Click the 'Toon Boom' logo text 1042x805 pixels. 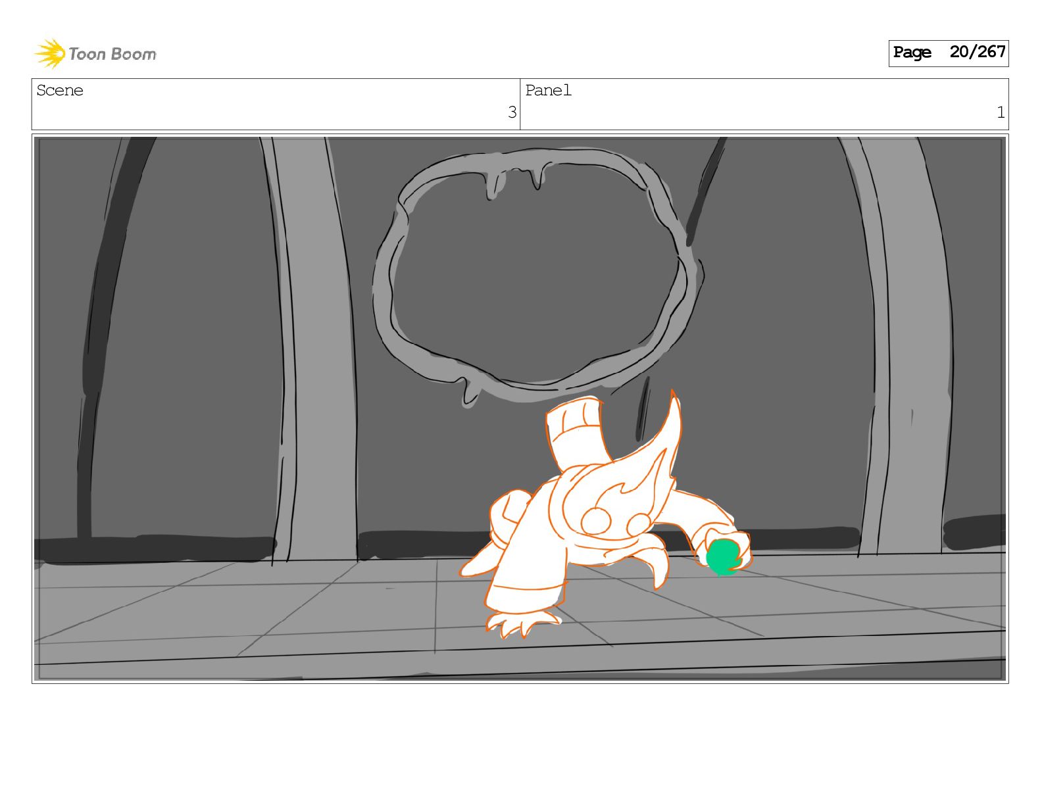click(x=112, y=54)
